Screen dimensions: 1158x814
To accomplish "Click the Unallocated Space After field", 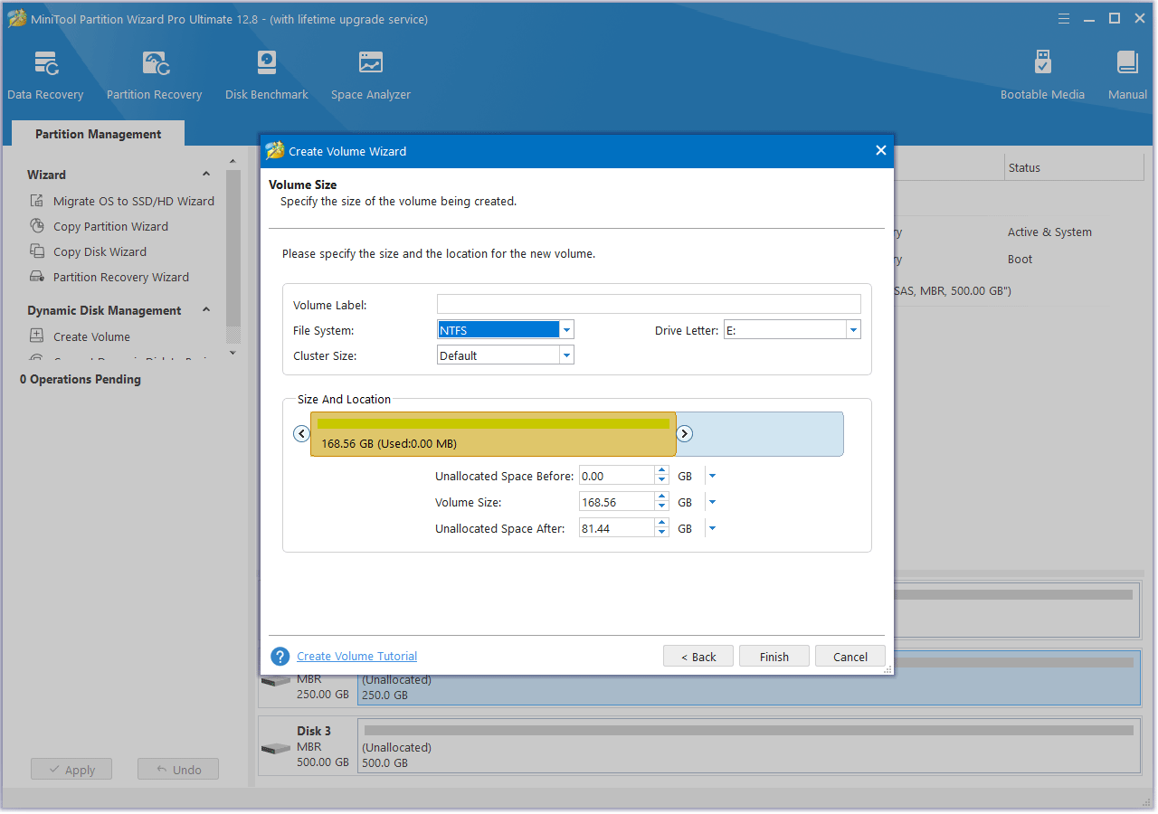I will [617, 528].
